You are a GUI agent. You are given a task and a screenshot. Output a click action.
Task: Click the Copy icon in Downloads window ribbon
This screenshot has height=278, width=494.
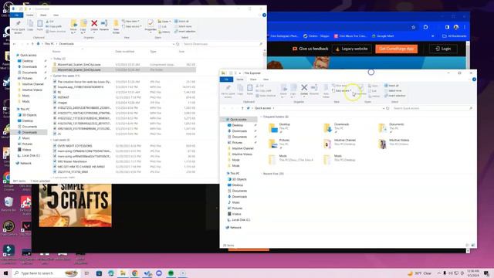click(x=30, y=25)
